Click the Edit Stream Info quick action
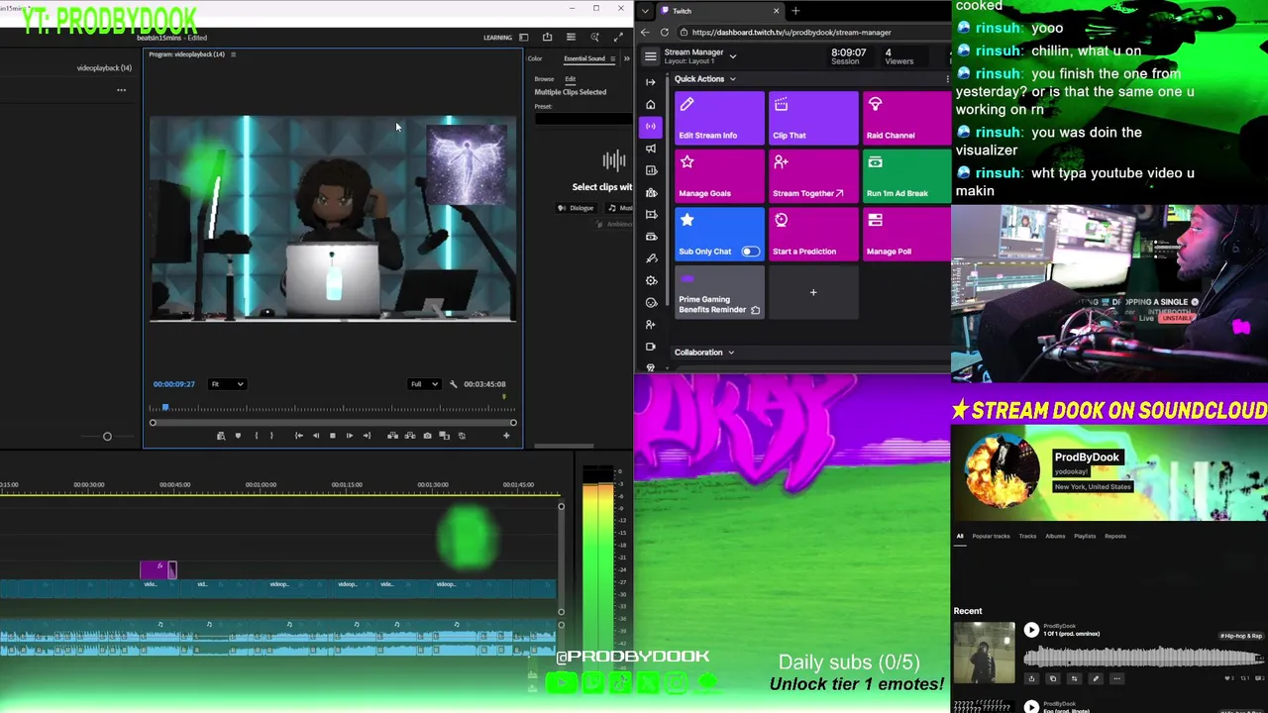1268x713 pixels. point(719,118)
